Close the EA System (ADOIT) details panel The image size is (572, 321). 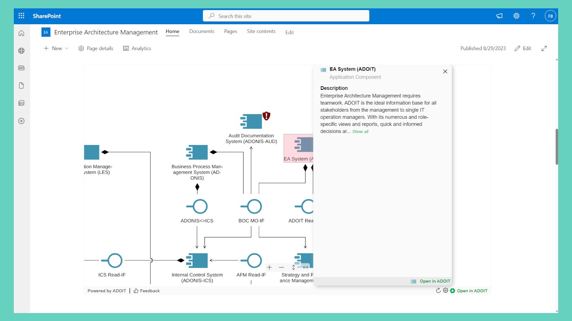[445, 71]
